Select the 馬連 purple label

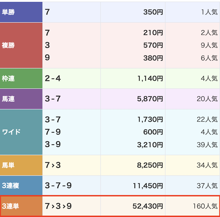21,99
